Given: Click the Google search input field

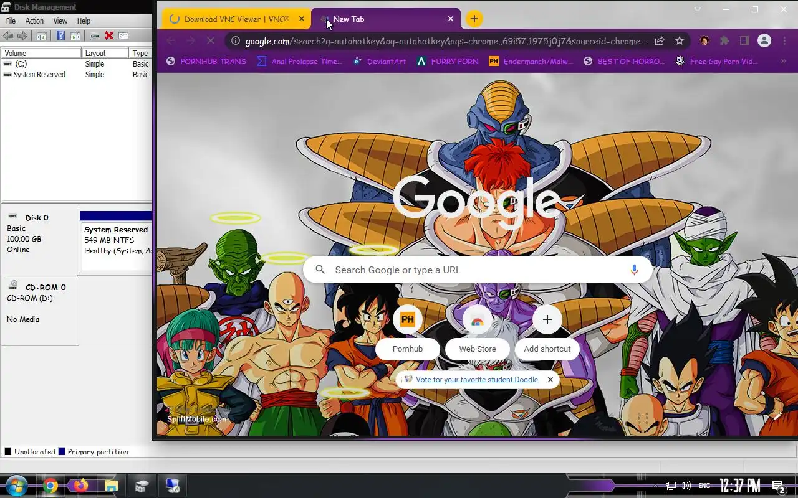Looking at the screenshot, I should click(478, 270).
